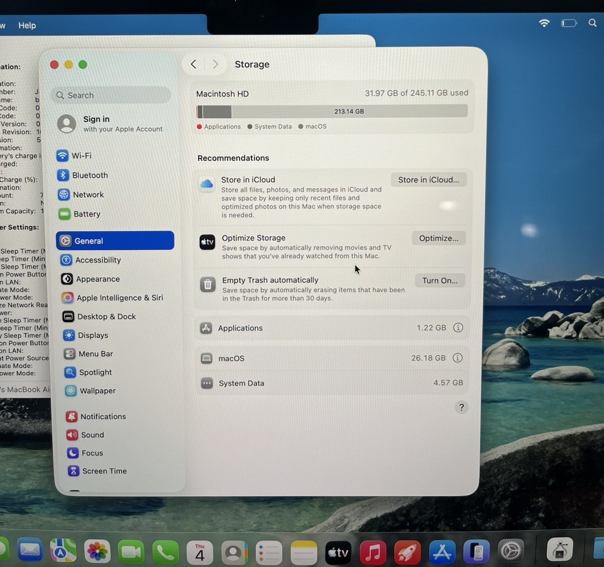
Task: Open Notes from the Dock
Action: click(304, 553)
